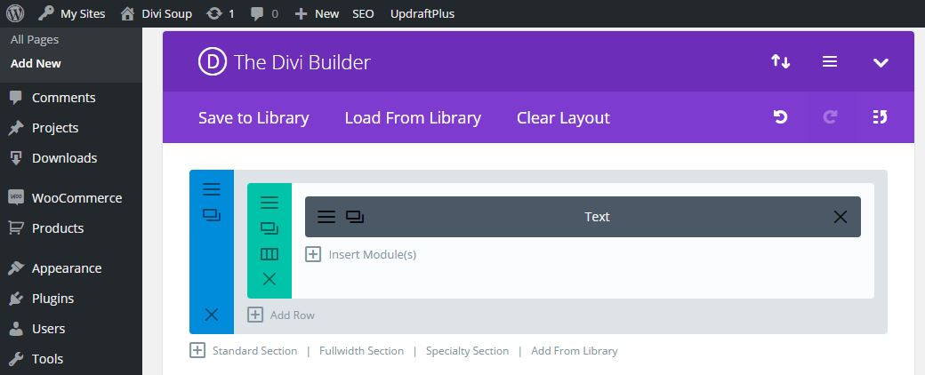The height and width of the screenshot is (375, 925).
Task: Go to All Pages
Action: click(x=35, y=39)
